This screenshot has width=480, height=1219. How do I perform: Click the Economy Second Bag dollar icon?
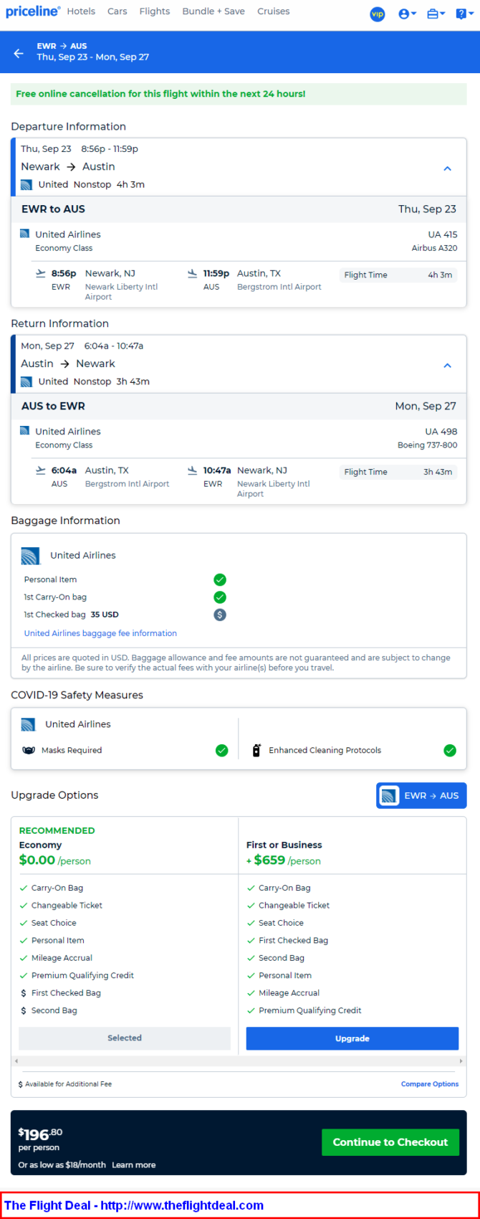click(24, 1010)
